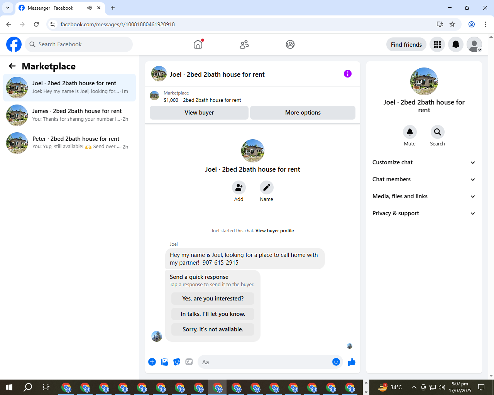Send a thumbs-up like
The image size is (494, 395).
point(352,362)
